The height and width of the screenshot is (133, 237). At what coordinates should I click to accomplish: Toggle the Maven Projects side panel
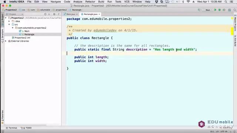pos(235,23)
